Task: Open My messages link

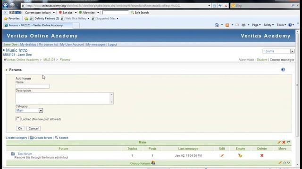Action: [x=96, y=45]
